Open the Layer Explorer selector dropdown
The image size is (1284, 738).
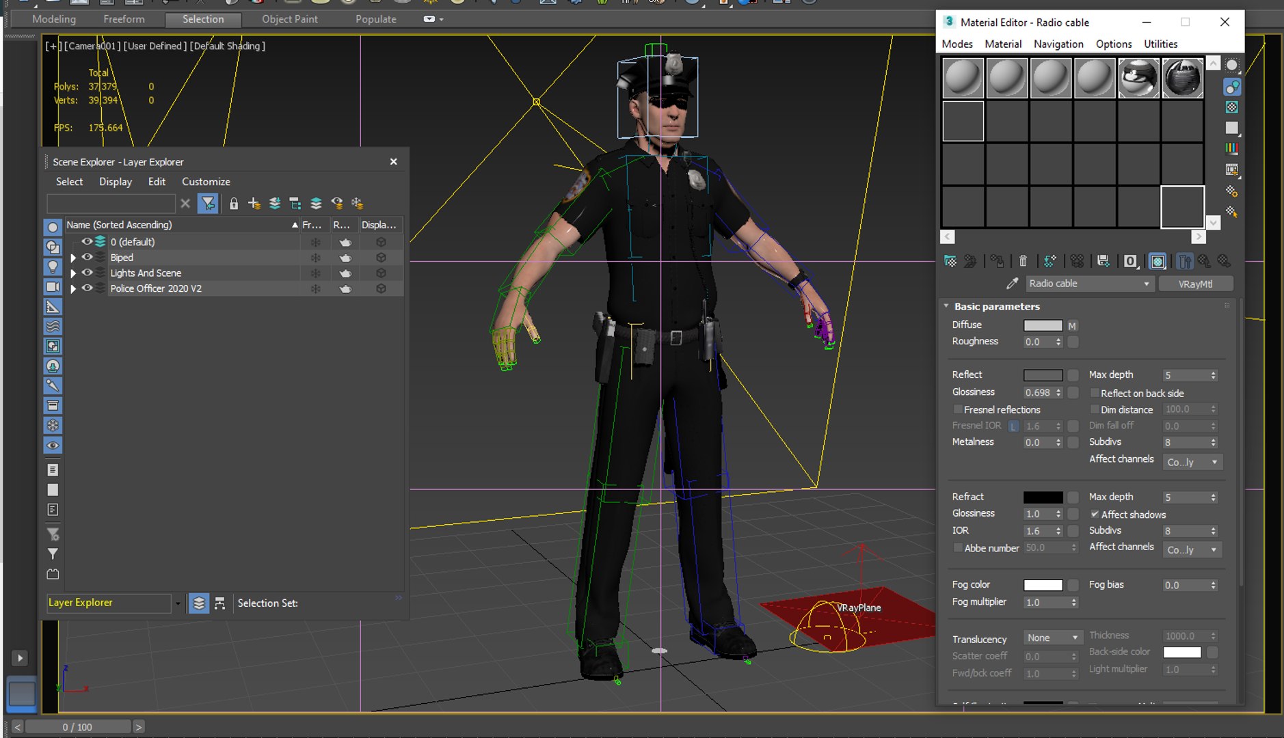point(178,603)
